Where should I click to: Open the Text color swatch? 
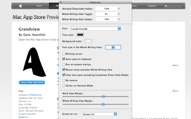pyautogui.click(x=80, y=35)
